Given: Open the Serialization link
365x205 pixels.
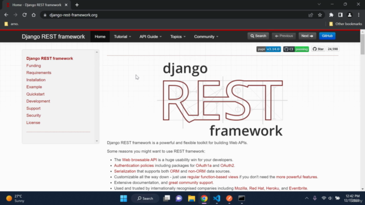Looking at the screenshot, I should click(125, 171).
